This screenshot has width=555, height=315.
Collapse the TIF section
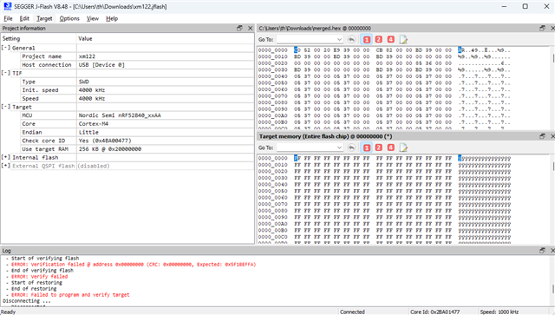[6, 73]
